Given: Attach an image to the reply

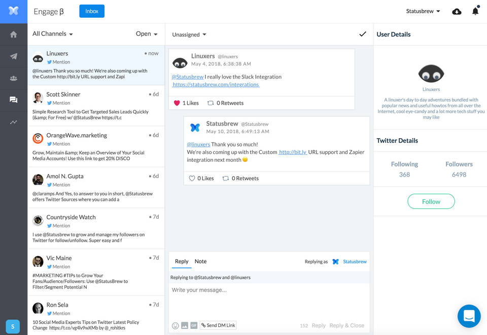Looking at the screenshot, I should (185, 325).
